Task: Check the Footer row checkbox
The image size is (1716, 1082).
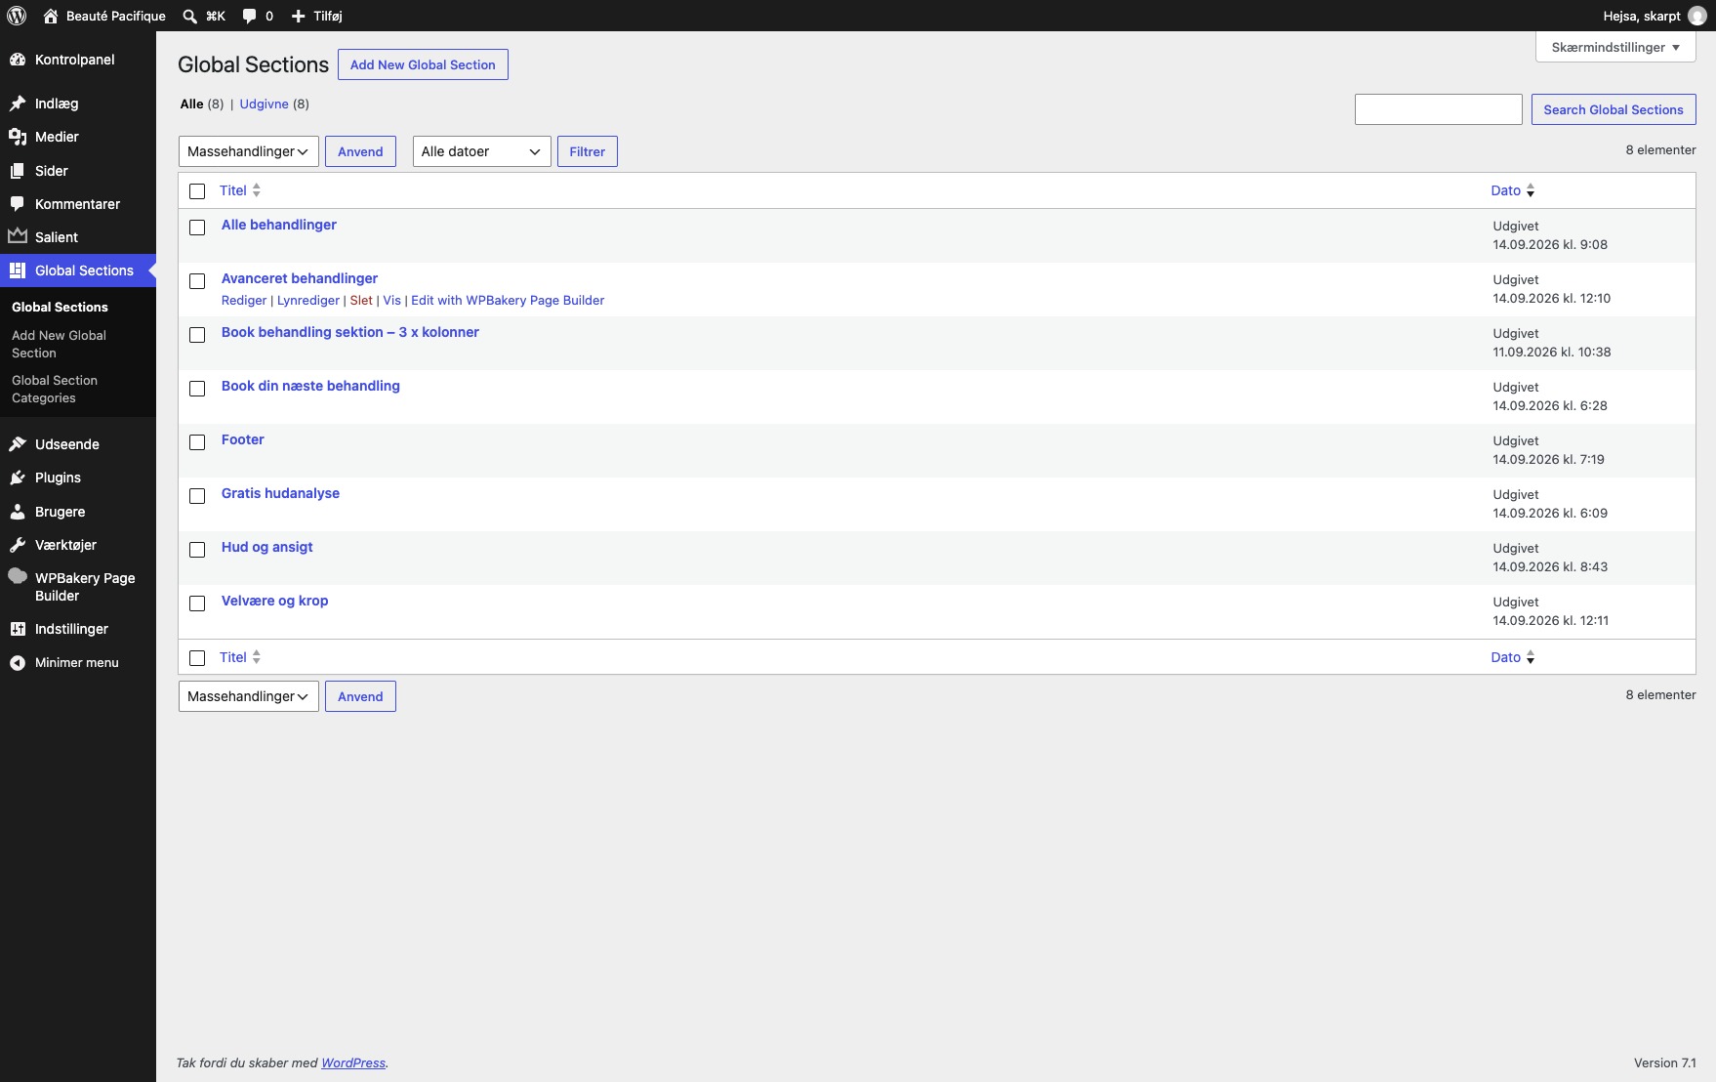Action: [197, 442]
